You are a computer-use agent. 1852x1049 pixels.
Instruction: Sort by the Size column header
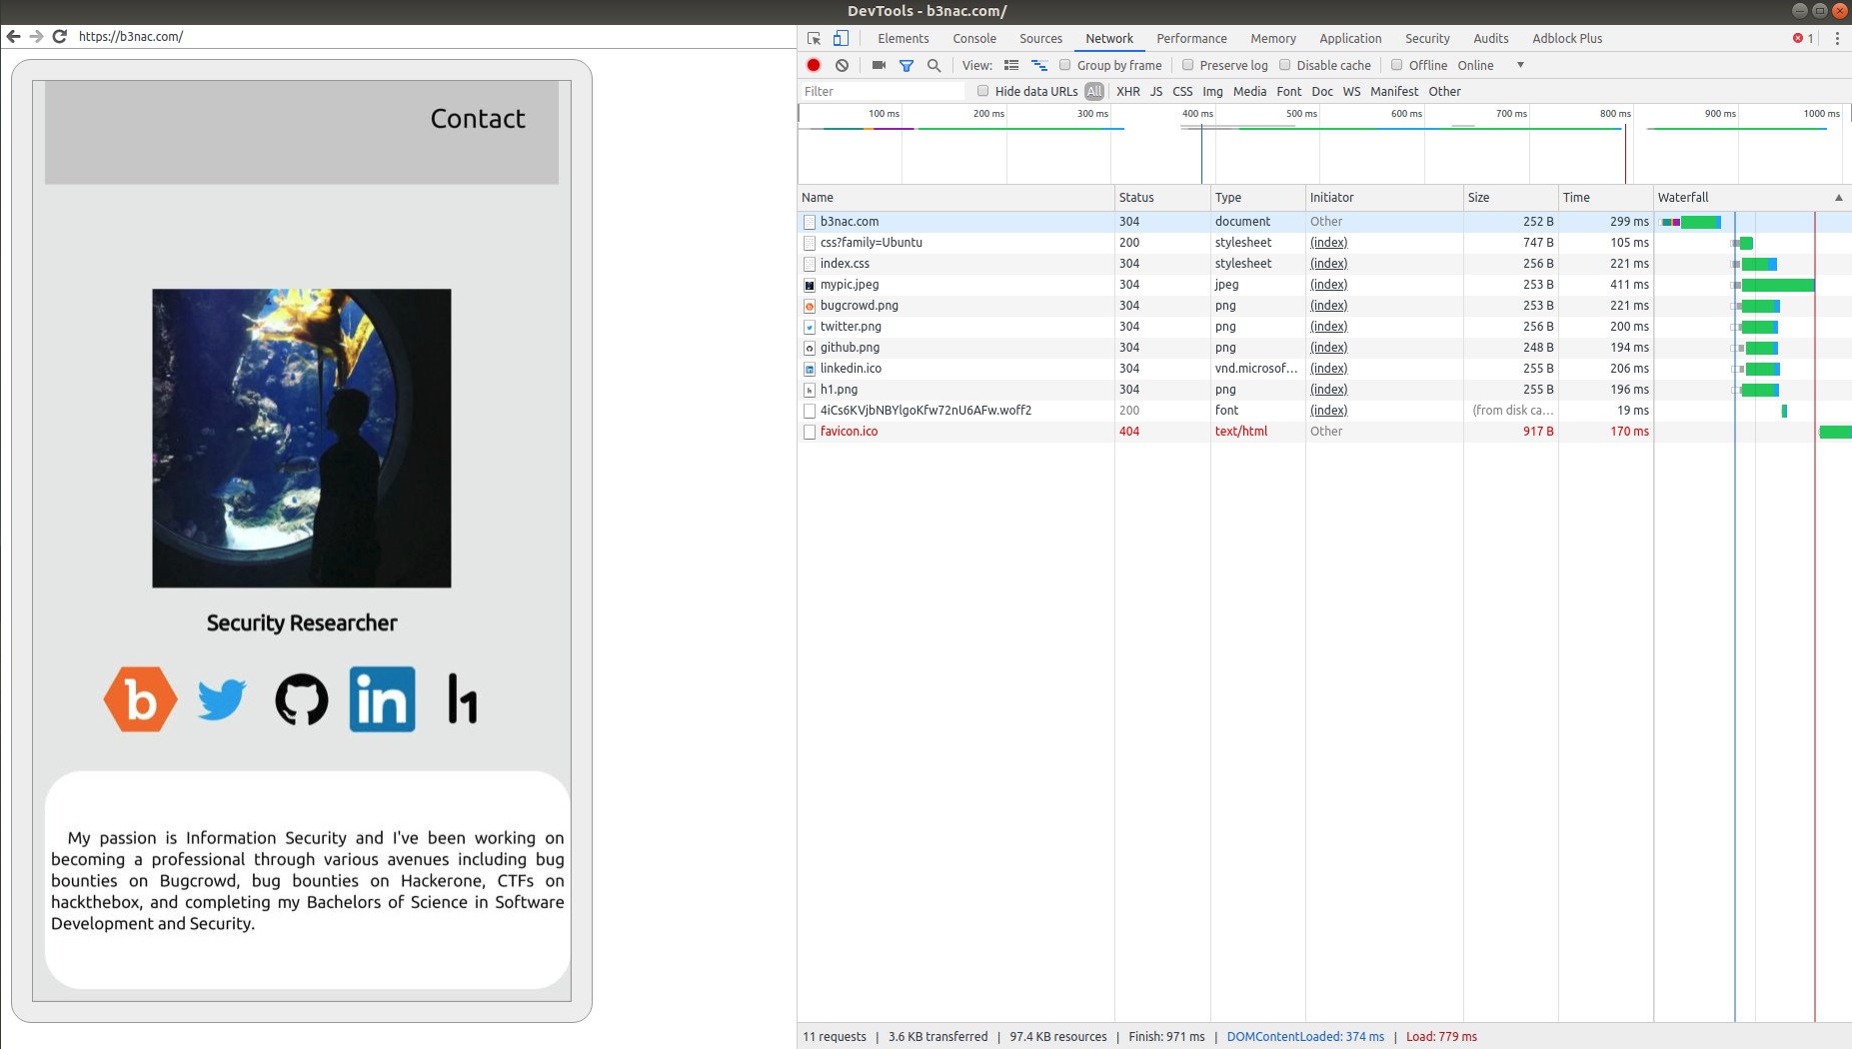tap(1510, 198)
